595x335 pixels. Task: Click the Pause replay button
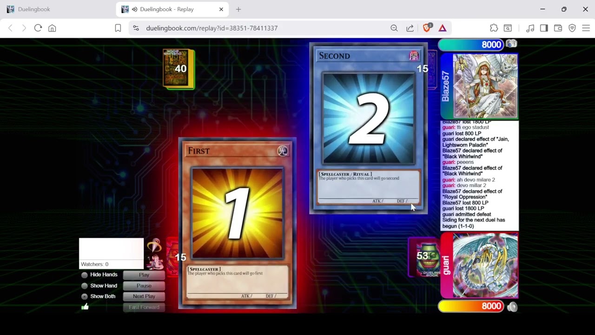[x=144, y=286]
